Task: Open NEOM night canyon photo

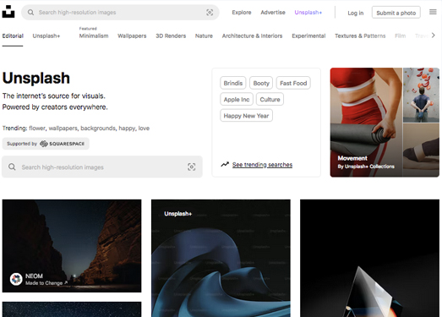Action: (x=72, y=246)
